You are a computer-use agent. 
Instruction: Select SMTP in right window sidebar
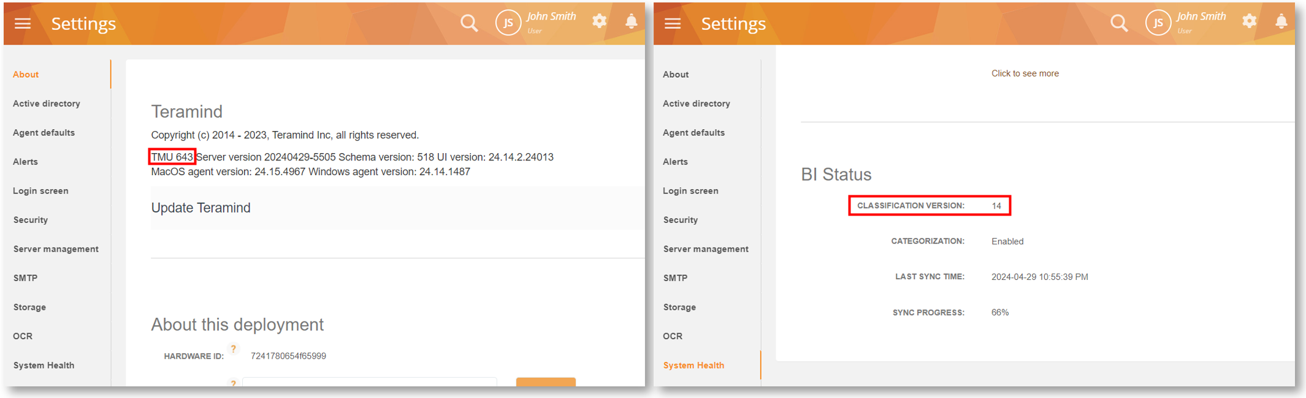(675, 278)
